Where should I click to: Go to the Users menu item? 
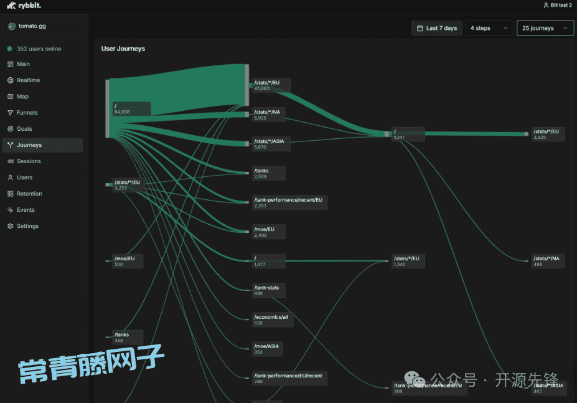(24, 178)
